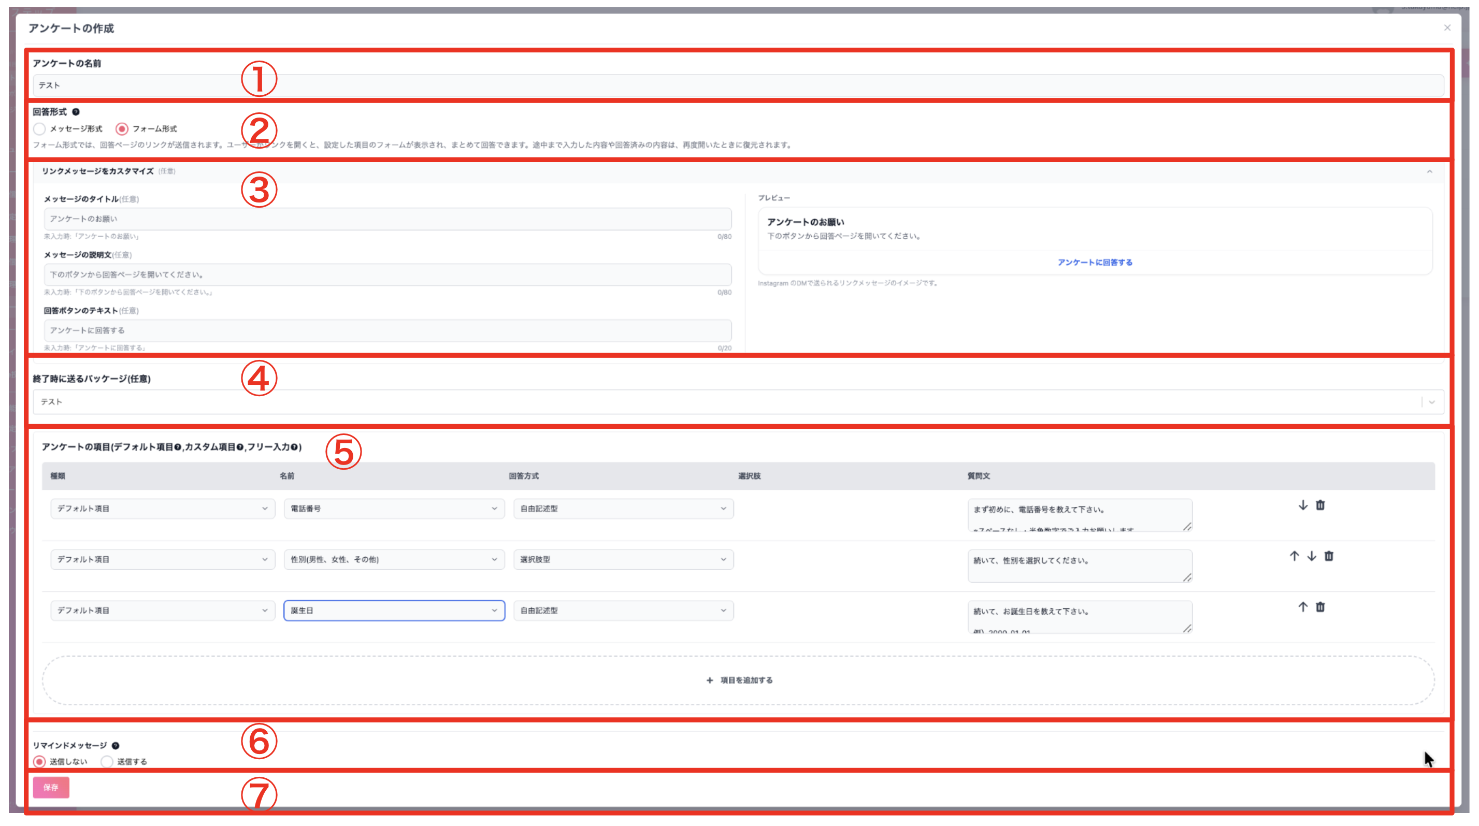Screen dimensions: 1479x826
Task: Click the 種類 column header
Action: tap(58, 476)
